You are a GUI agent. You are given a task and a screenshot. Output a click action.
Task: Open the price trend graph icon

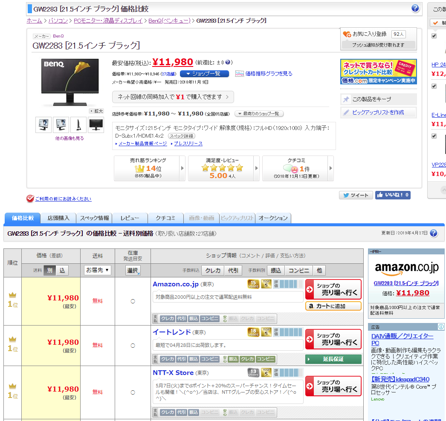240,74
